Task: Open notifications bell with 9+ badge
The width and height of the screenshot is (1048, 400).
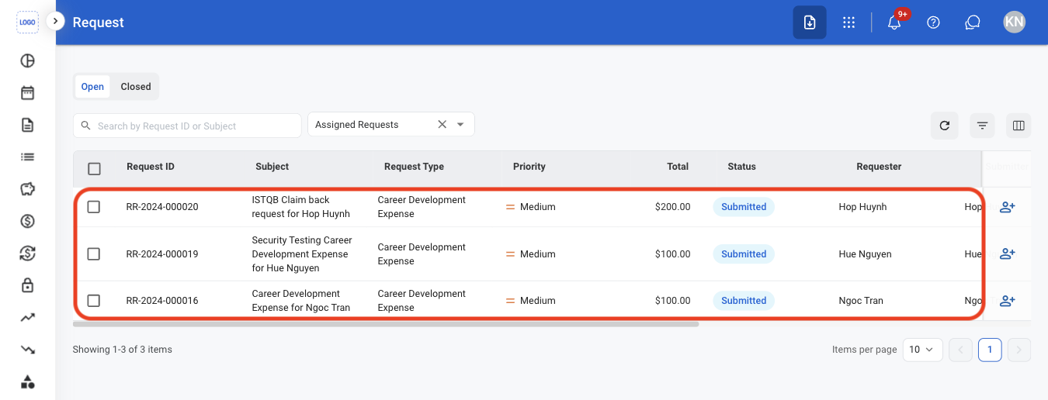Action: [894, 22]
